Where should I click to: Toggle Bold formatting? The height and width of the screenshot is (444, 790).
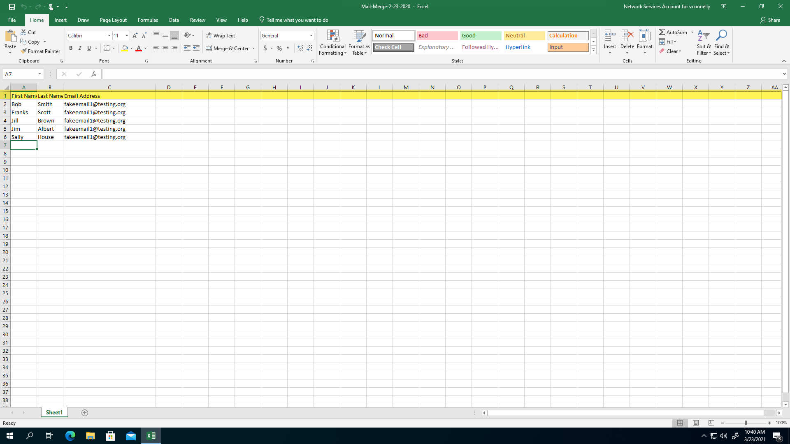point(71,48)
